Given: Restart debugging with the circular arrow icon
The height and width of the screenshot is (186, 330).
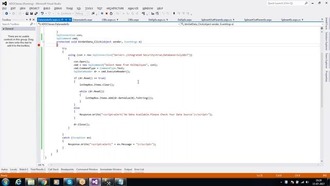Looking at the screenshot, I should point(111,13).
